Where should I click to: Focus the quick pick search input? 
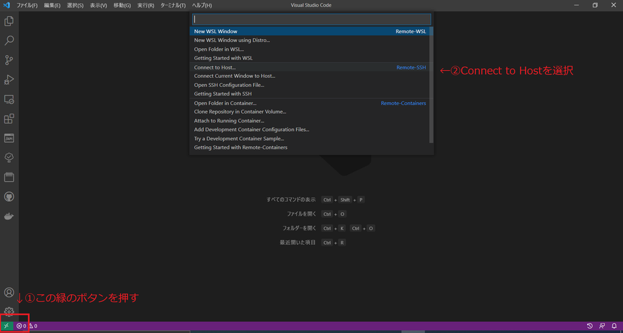(311, 19)
